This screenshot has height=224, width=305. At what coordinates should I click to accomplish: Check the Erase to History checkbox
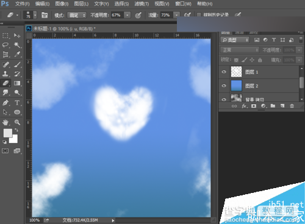point(199,15)
